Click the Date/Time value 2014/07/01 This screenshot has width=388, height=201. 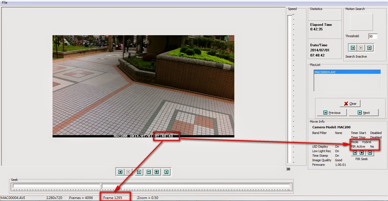click(x=320, y=50)
